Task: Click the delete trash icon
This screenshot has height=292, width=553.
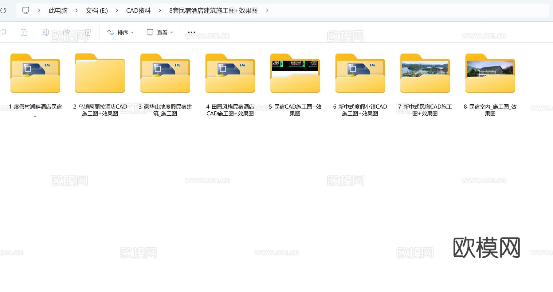Action: point(88,32)
